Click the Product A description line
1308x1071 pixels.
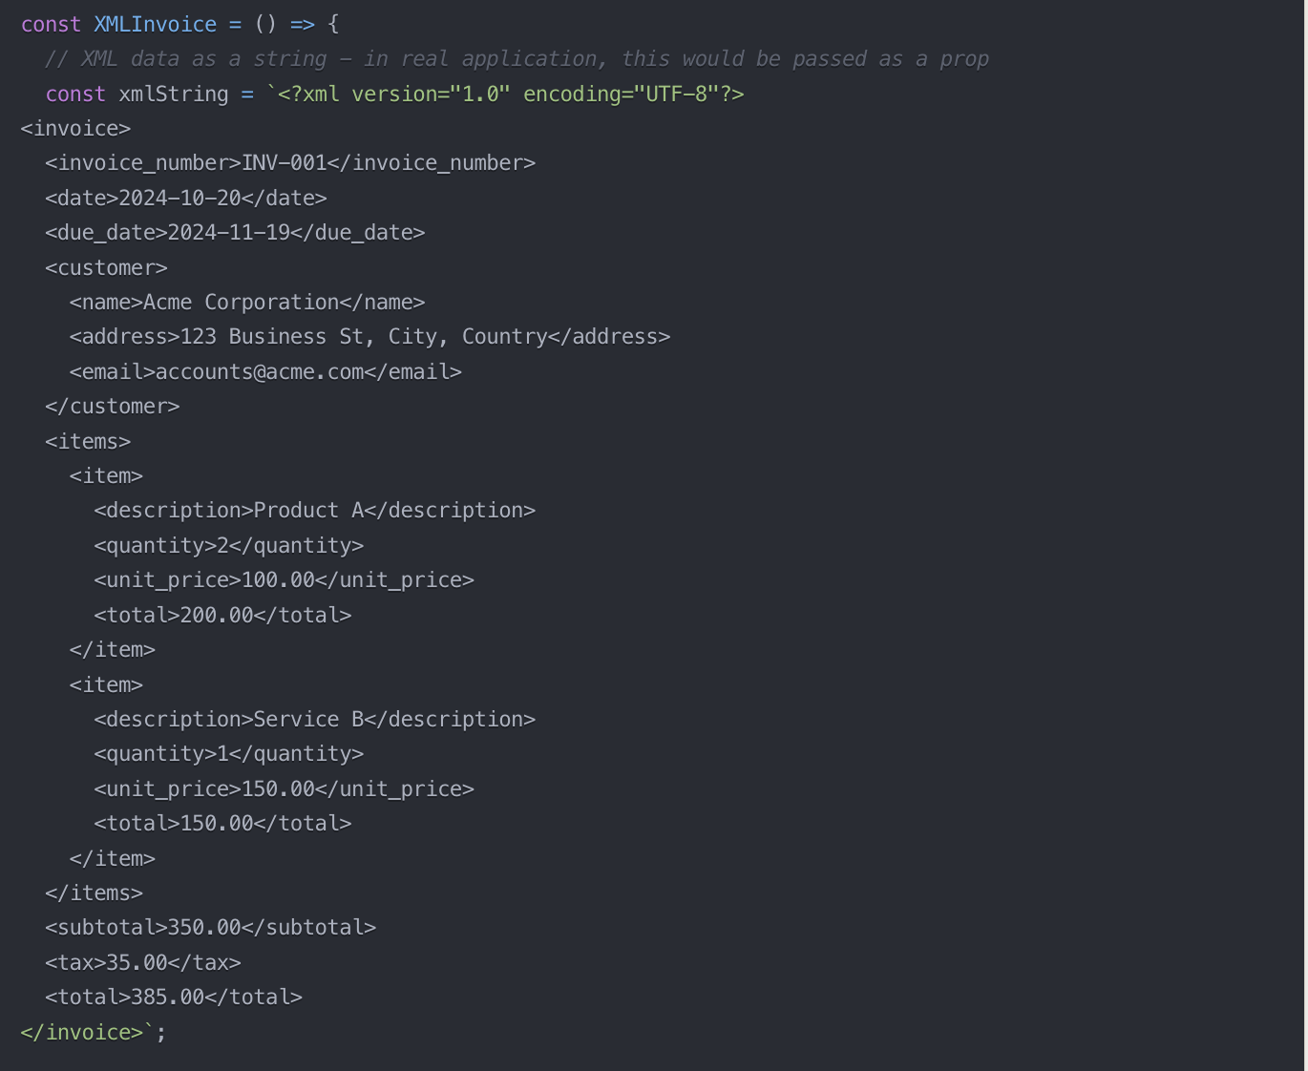tap(315, 511)
